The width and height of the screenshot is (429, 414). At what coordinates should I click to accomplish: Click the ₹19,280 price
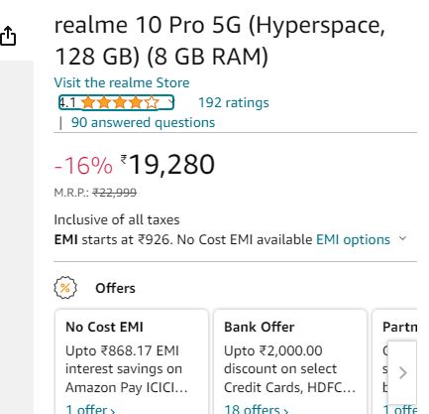coord(167,165)
